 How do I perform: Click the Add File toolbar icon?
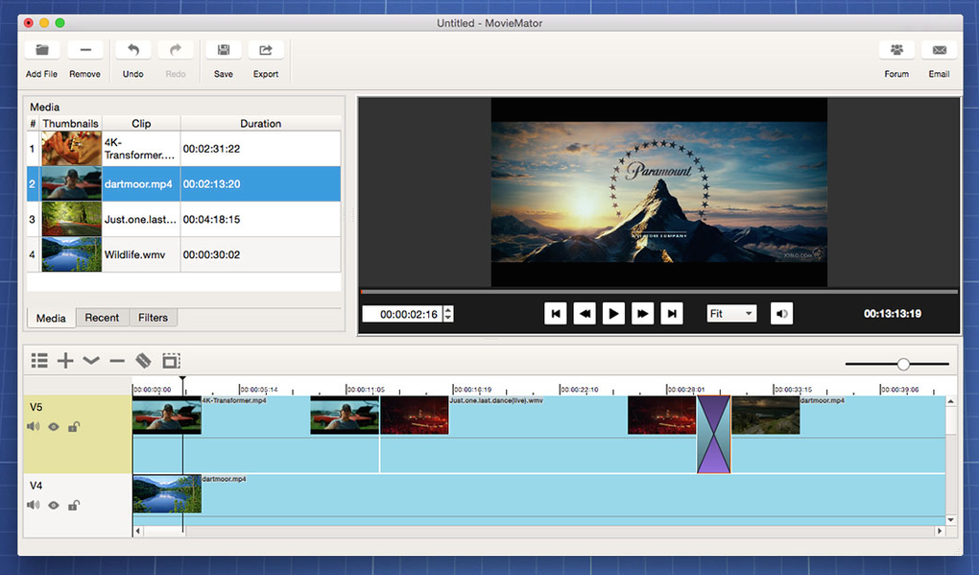(41, 50)
